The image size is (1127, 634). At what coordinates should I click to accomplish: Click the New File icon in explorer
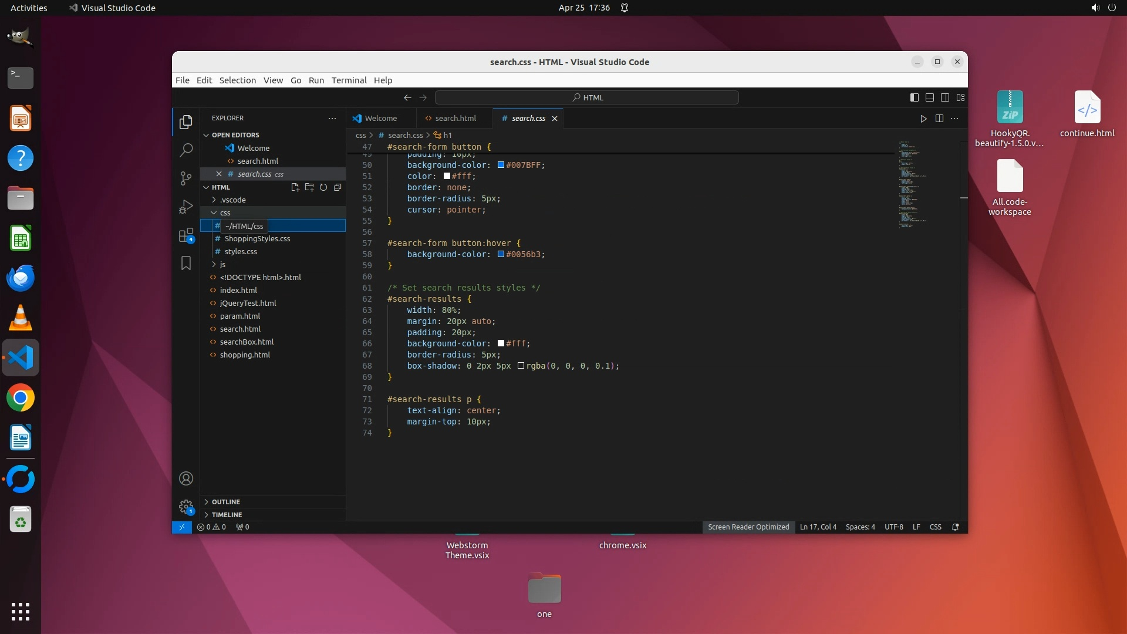(x=295, y=187)
